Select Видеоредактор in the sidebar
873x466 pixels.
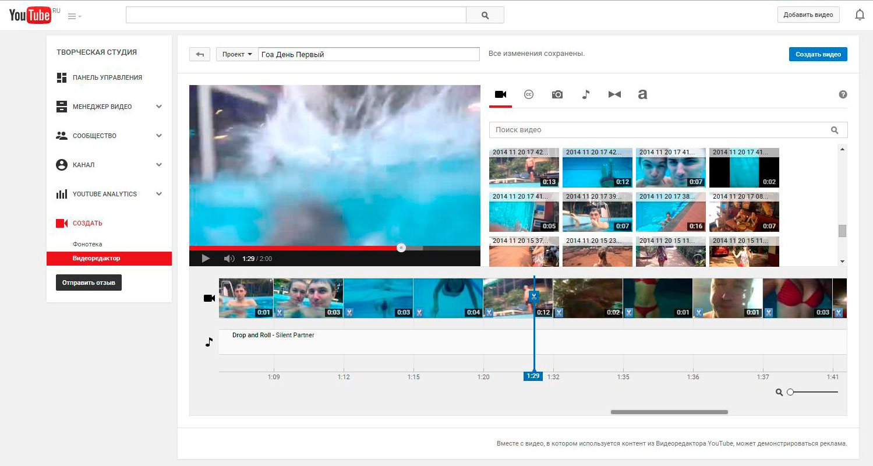point(109,258)
